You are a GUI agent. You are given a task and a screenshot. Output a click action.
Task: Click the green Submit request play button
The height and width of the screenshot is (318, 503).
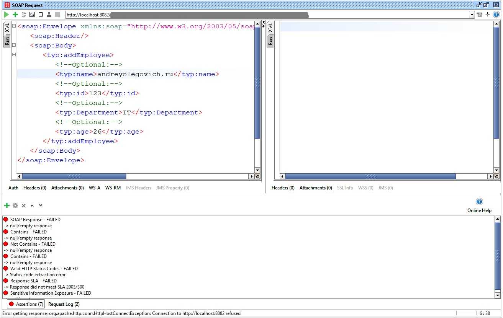(7, 15)
